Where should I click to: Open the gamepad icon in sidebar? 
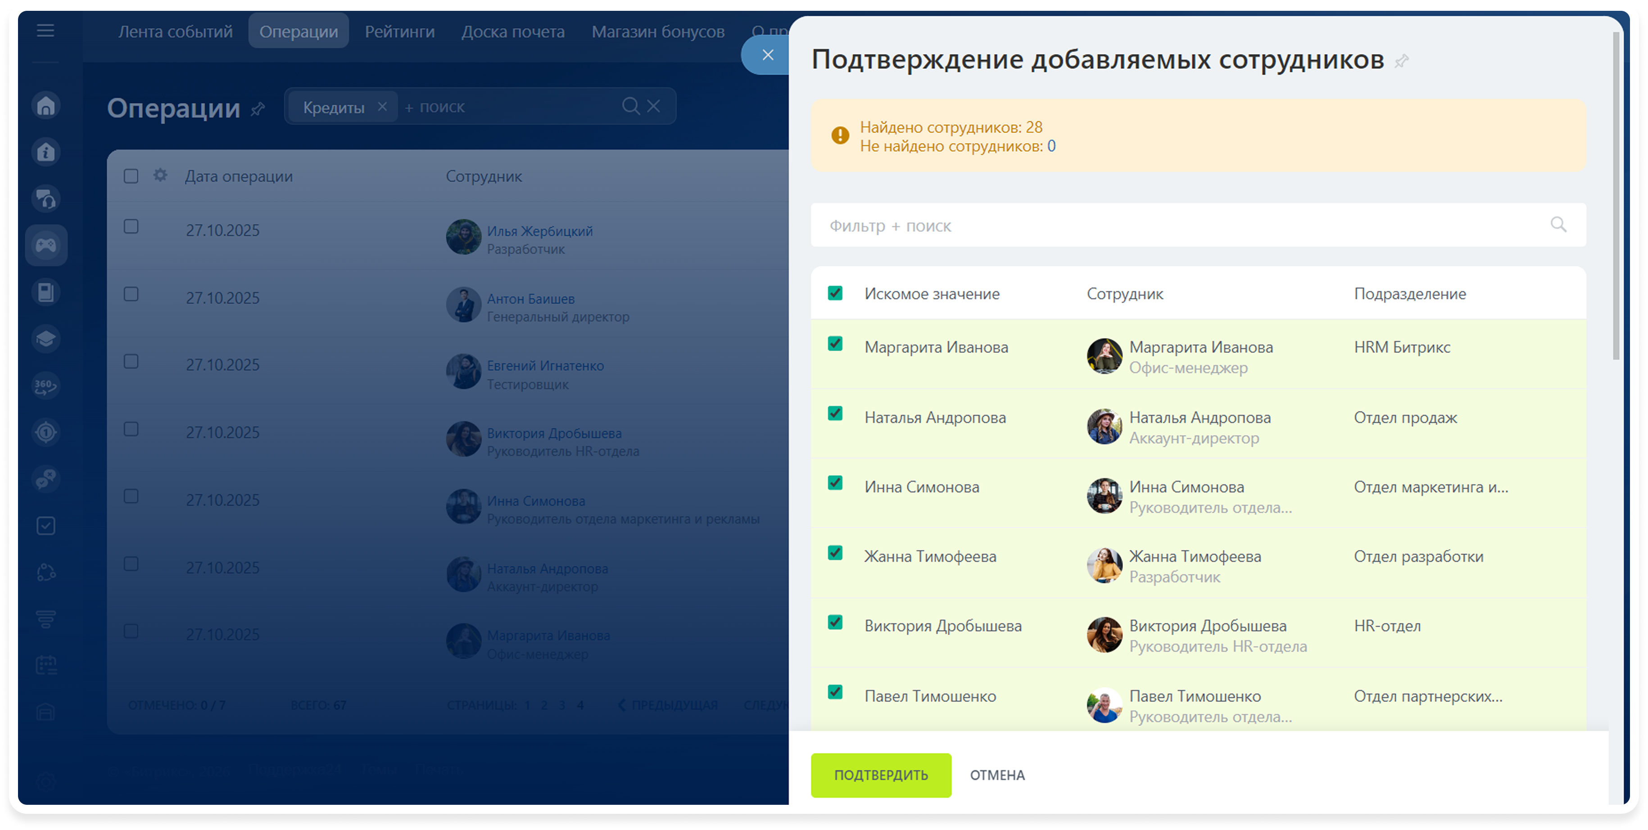46,245
